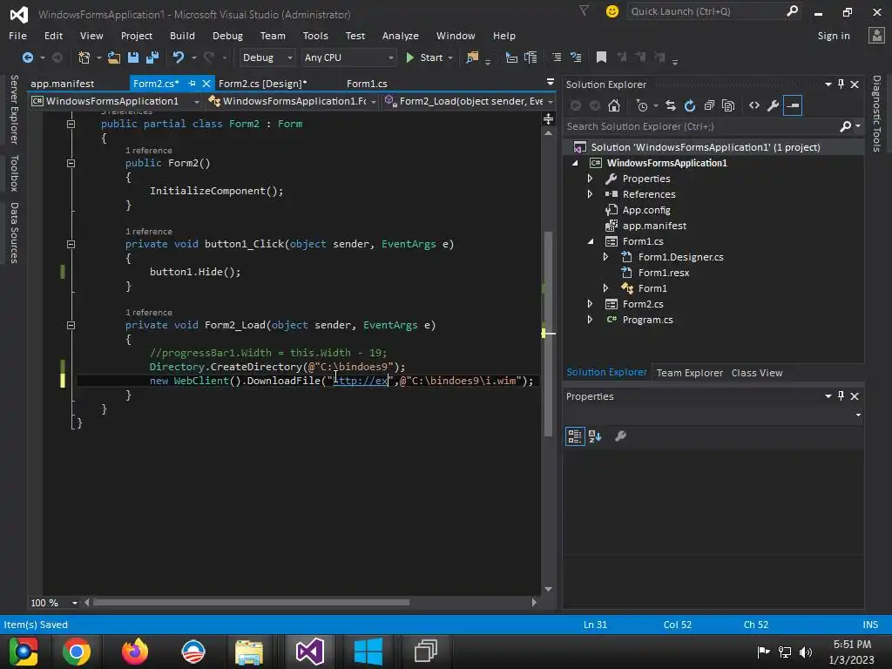The height and width of the screenshot is (669, 892).
Task: Click the Navigate Backward arrow icon
Action: 27,57
